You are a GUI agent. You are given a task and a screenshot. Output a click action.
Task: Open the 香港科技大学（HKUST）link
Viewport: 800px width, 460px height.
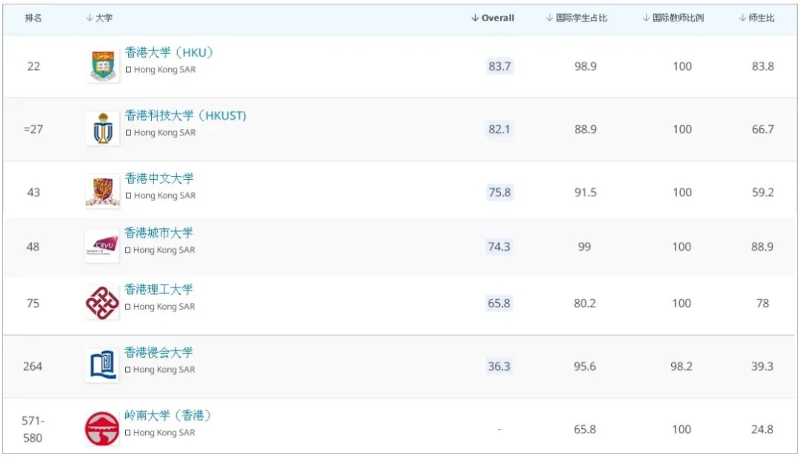coord(186,116)
